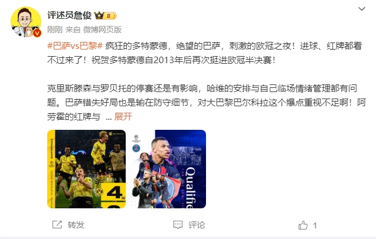This screenshot has height=239, width=376.
Task: Click the orange V verified badge
Action: (37, 33)
